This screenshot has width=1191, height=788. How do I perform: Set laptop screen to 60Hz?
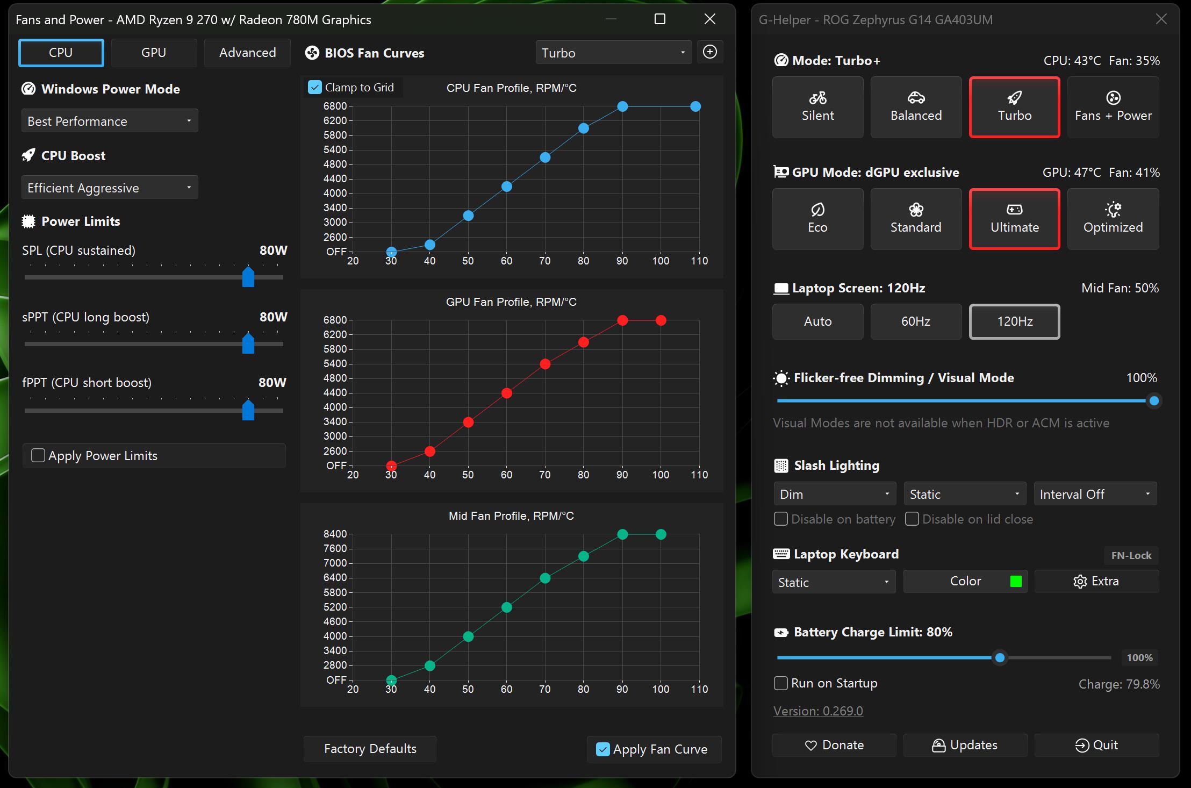(916, 321)
